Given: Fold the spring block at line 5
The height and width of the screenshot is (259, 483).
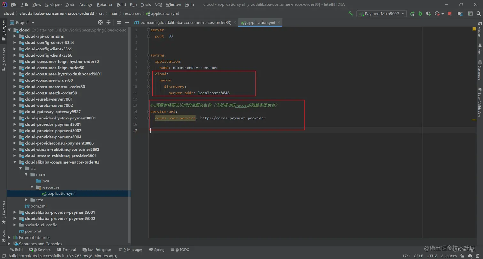Looking at the screenshot, I should (149, 55).
